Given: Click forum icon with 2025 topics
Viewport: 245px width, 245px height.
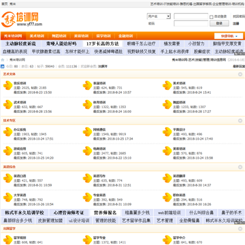Looking at the screenshot, I should tap(7, 85).
